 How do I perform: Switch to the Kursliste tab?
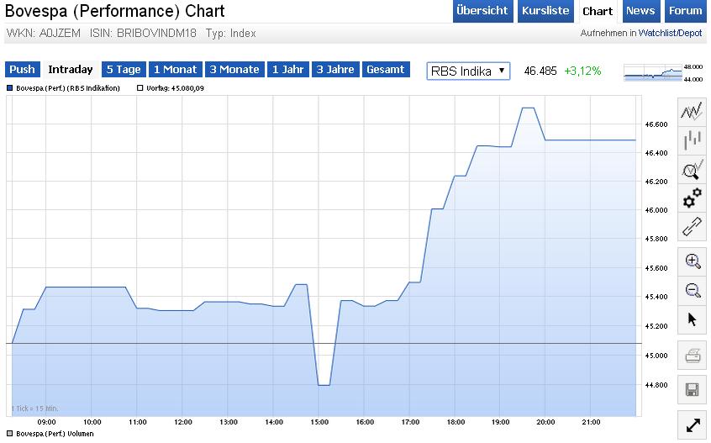545,11
